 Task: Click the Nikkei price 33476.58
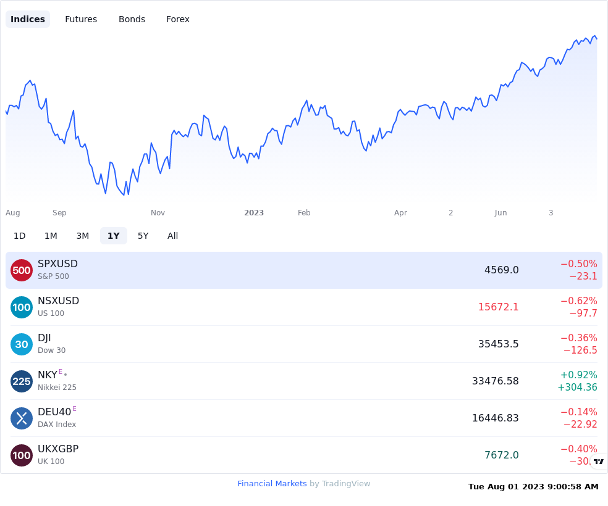tap(495, 381)
